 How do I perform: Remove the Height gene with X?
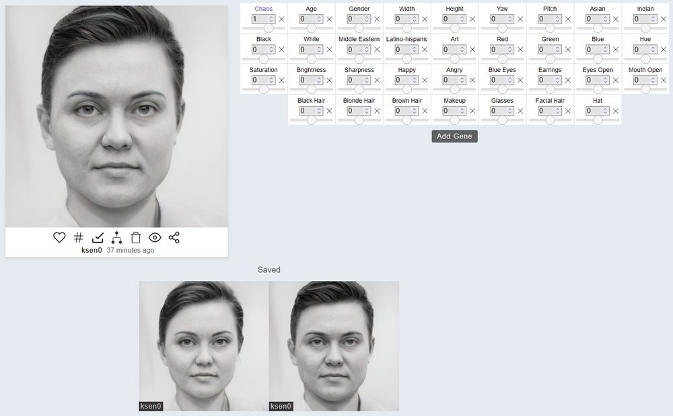click(x=472, y=19)
